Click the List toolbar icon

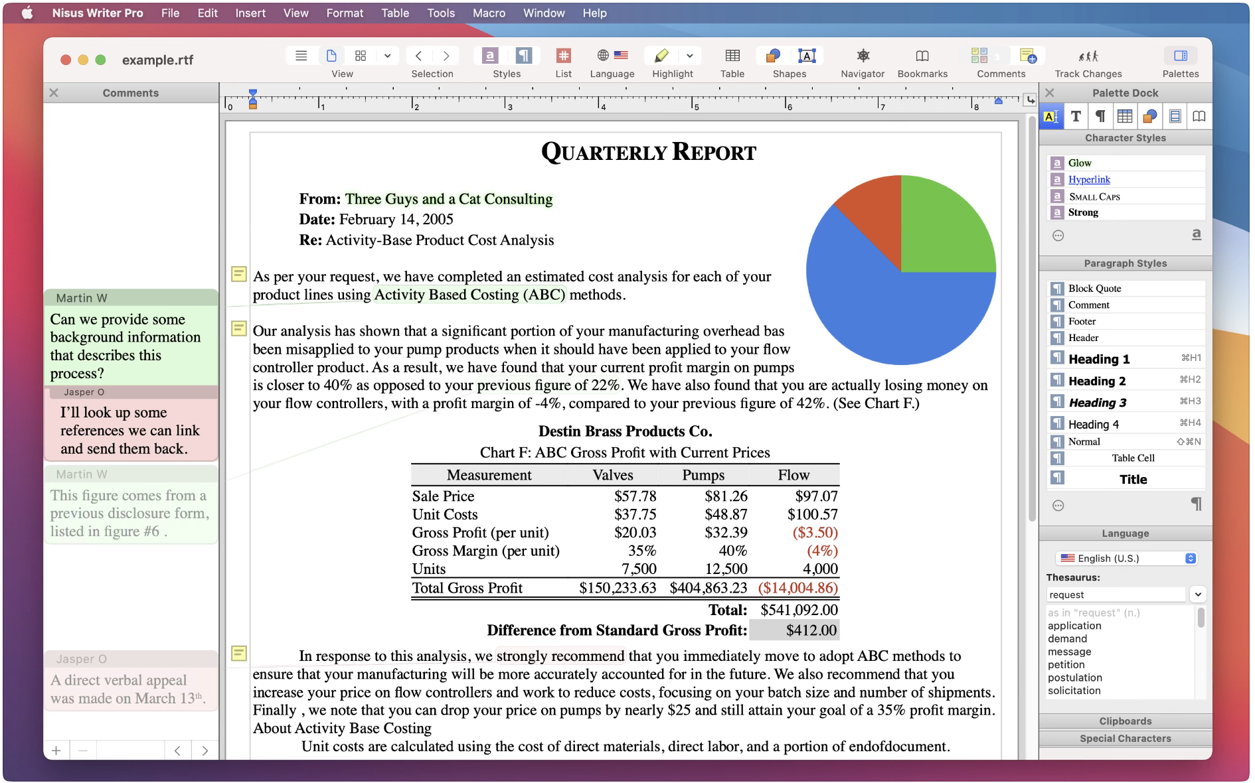point(563,56)
